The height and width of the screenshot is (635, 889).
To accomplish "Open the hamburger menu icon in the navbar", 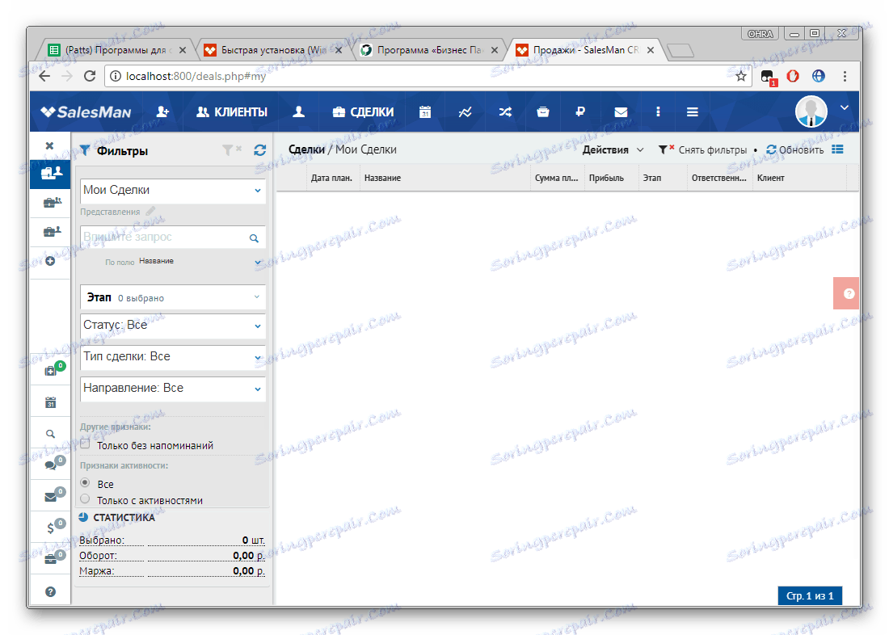I will (693, 111).
